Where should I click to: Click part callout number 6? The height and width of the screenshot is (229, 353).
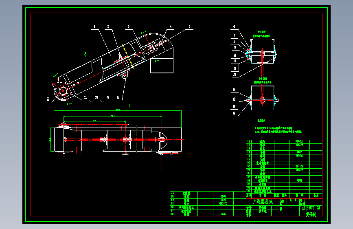(234, 26)
